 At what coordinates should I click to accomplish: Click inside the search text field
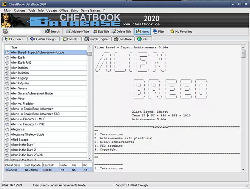tap(25, 32)
